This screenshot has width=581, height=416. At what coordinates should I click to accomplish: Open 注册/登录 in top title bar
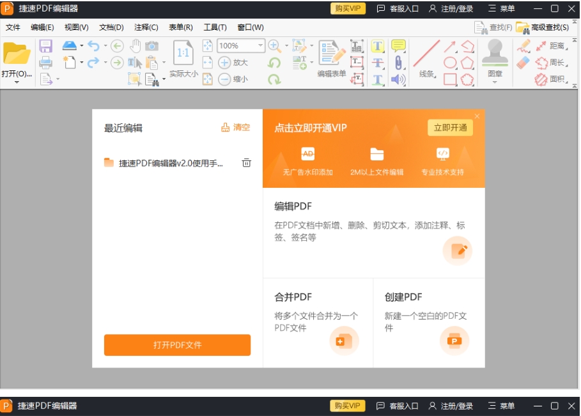[x=451, y=8]
